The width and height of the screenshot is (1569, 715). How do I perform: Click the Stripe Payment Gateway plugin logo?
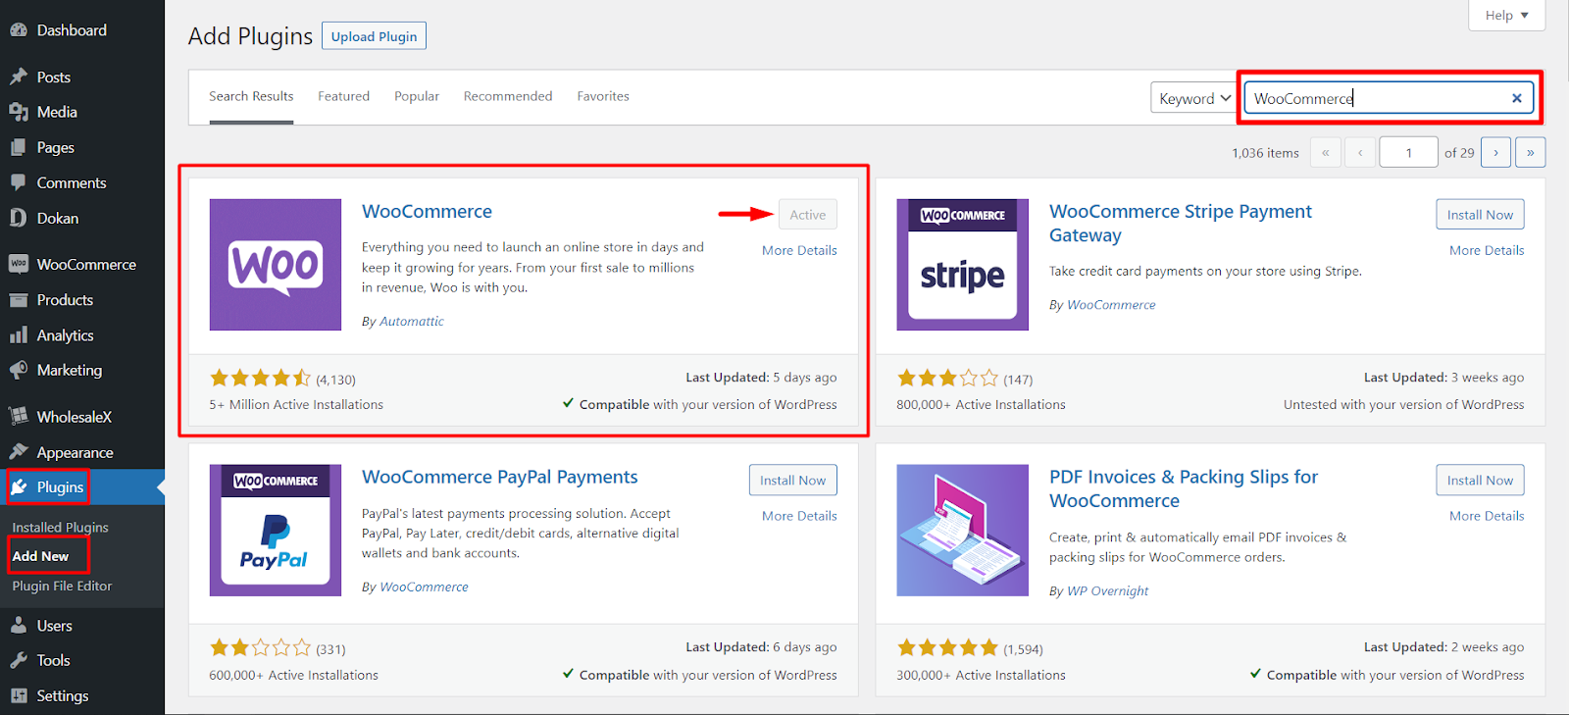[x=962, y=265]
